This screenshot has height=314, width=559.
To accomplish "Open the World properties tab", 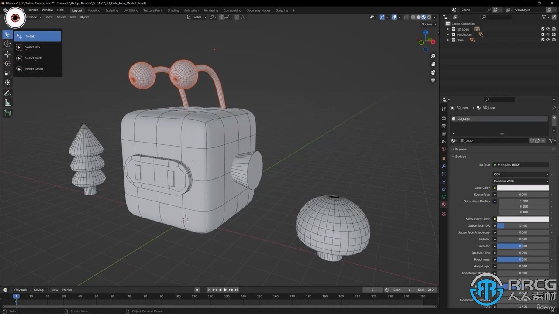I will click(444, 150).
